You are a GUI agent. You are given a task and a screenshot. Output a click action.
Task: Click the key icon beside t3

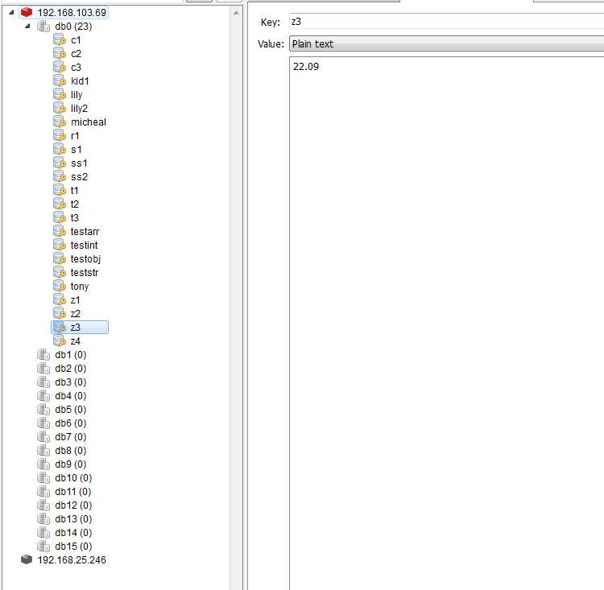pyautogui.click(x=60, y=217)
